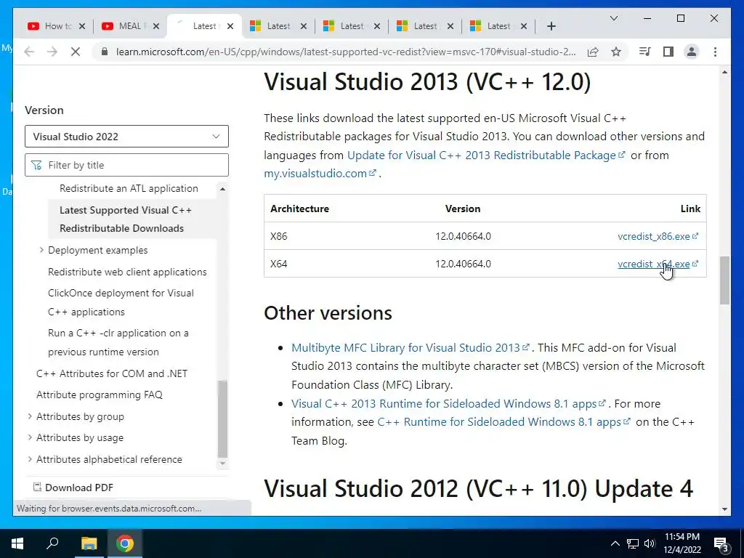Open Redistribute web client applications

point(127,272)
